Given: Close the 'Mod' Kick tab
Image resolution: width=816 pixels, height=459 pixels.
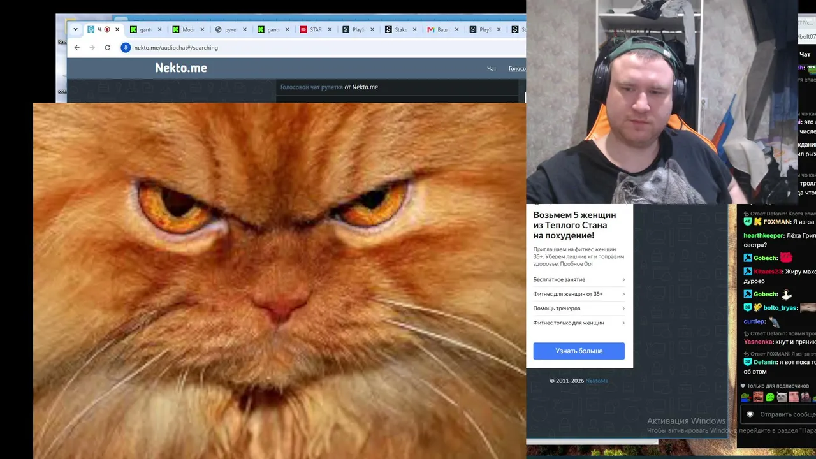Looking at the screenshot, I should (x=202, y=29).
